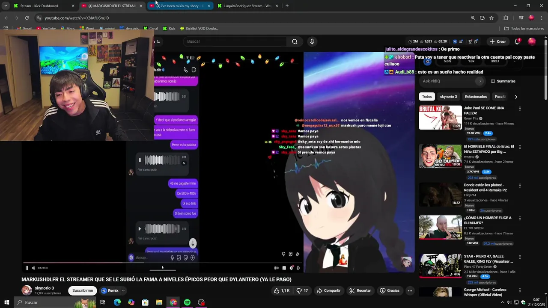Open File Explorer from the taskbar
548x308 pixels.
(x=159, y=302)
